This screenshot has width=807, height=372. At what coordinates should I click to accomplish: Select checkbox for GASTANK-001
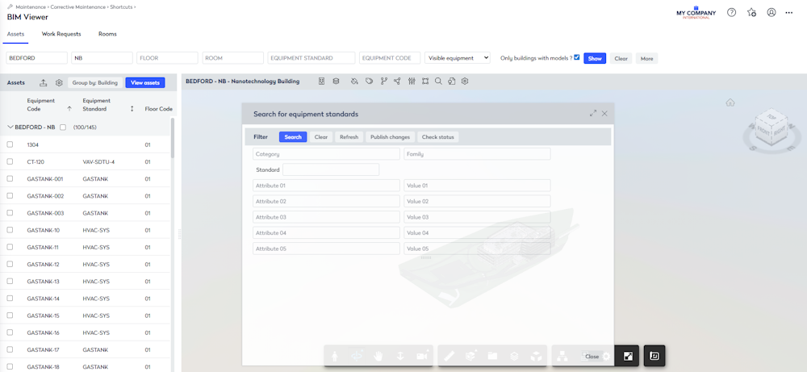click(10, 178)
